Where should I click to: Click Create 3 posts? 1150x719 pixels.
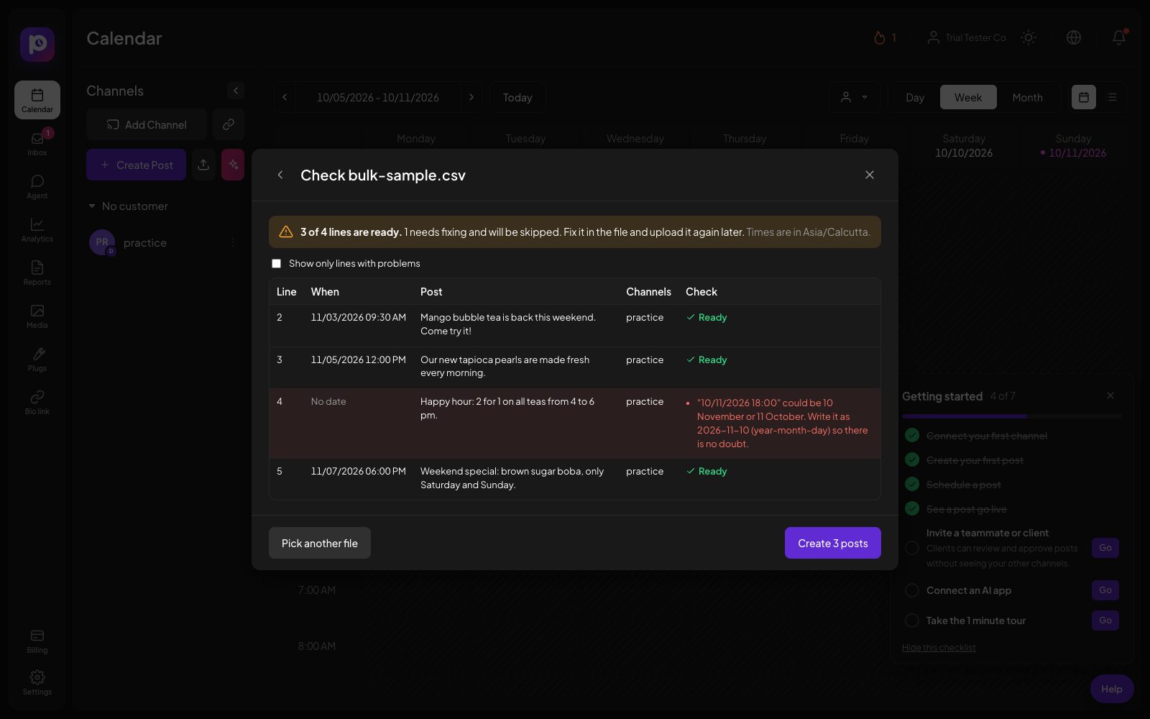click(x=833, y=543)
